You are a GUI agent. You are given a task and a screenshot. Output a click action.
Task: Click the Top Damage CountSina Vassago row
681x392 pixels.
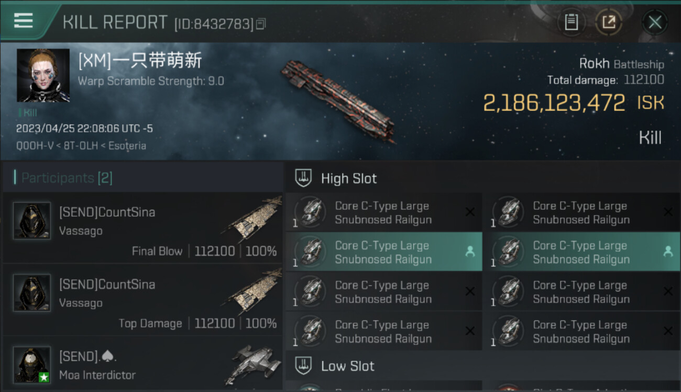(142, 300)
